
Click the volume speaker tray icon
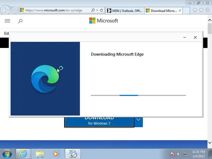click(x=179, y=154)
